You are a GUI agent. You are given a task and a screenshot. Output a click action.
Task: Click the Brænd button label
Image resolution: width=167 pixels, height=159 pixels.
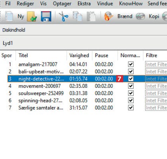[x=125, y=16]
